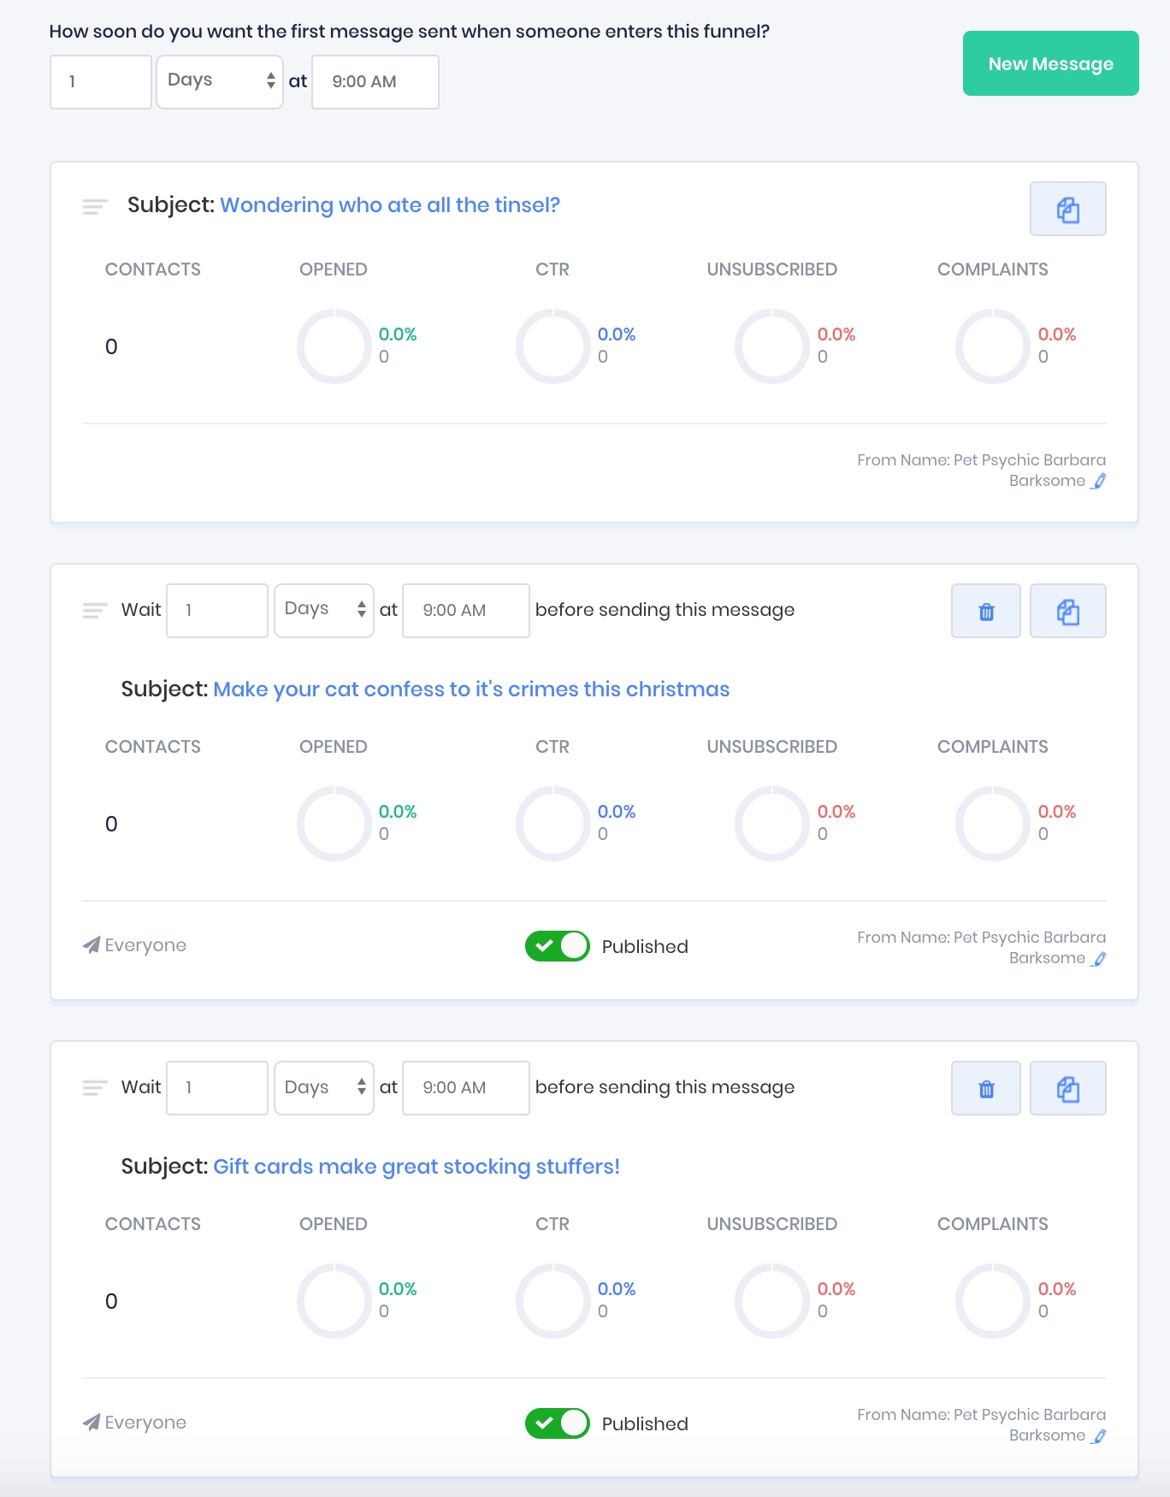This screenshot has width=1170, height=1497.
Task: Click the New Message button
Action: 1050,63
